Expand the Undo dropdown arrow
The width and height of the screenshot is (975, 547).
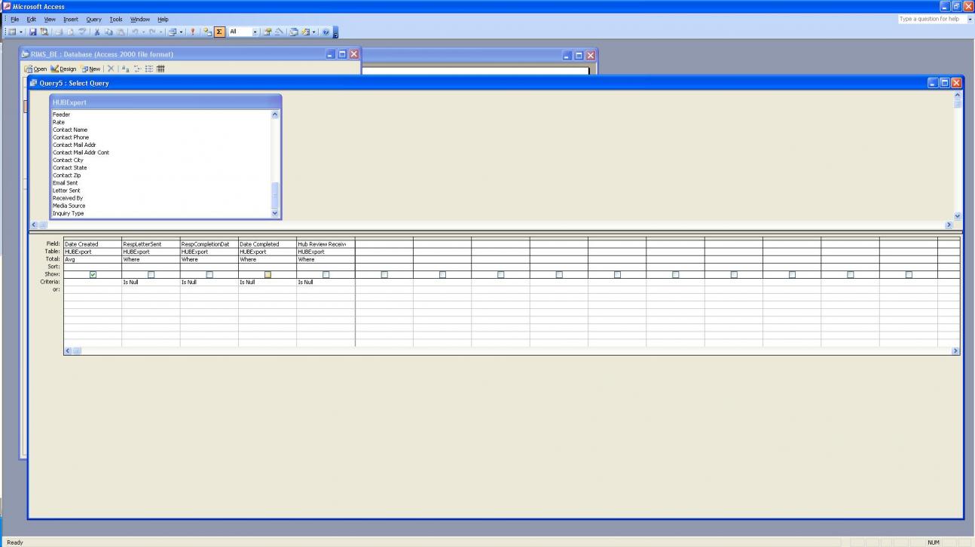[142, 32]
